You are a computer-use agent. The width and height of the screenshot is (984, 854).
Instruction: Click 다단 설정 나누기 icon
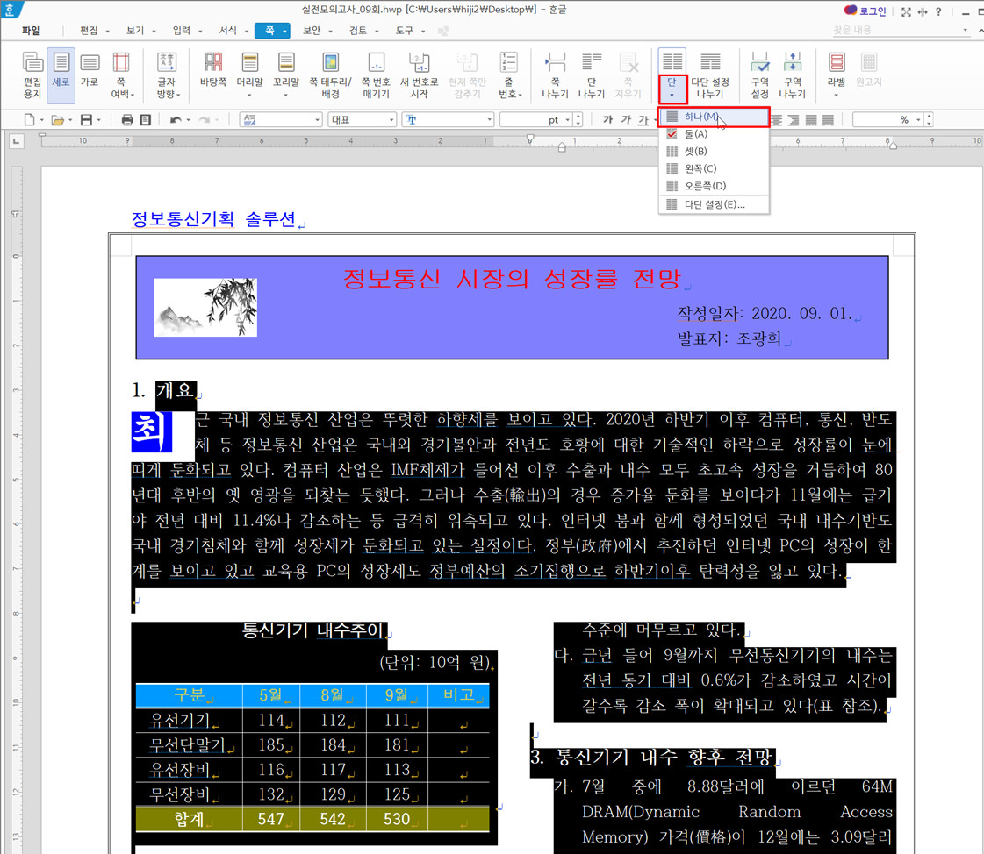point(710,75)
